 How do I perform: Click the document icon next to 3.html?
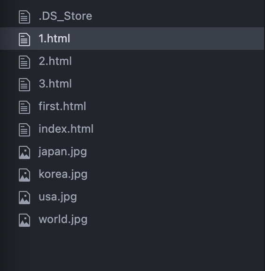pos(24,85)
